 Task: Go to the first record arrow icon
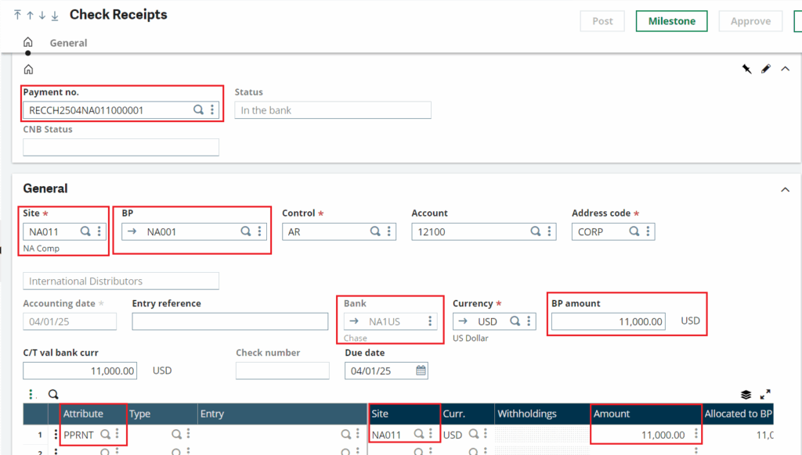[x=17, y=15]
